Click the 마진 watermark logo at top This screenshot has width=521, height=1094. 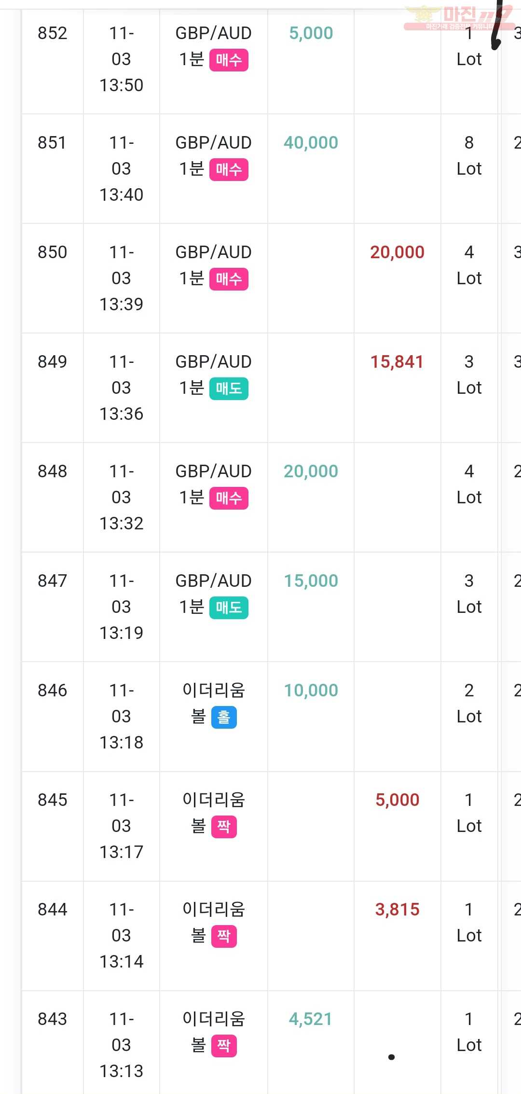[458, 17]
